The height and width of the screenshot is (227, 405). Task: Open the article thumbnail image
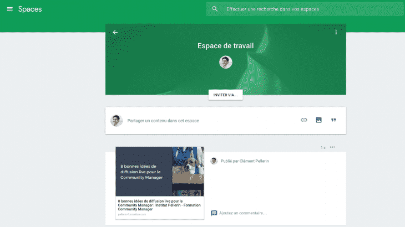pyautogui.click(x=160, y=171)
